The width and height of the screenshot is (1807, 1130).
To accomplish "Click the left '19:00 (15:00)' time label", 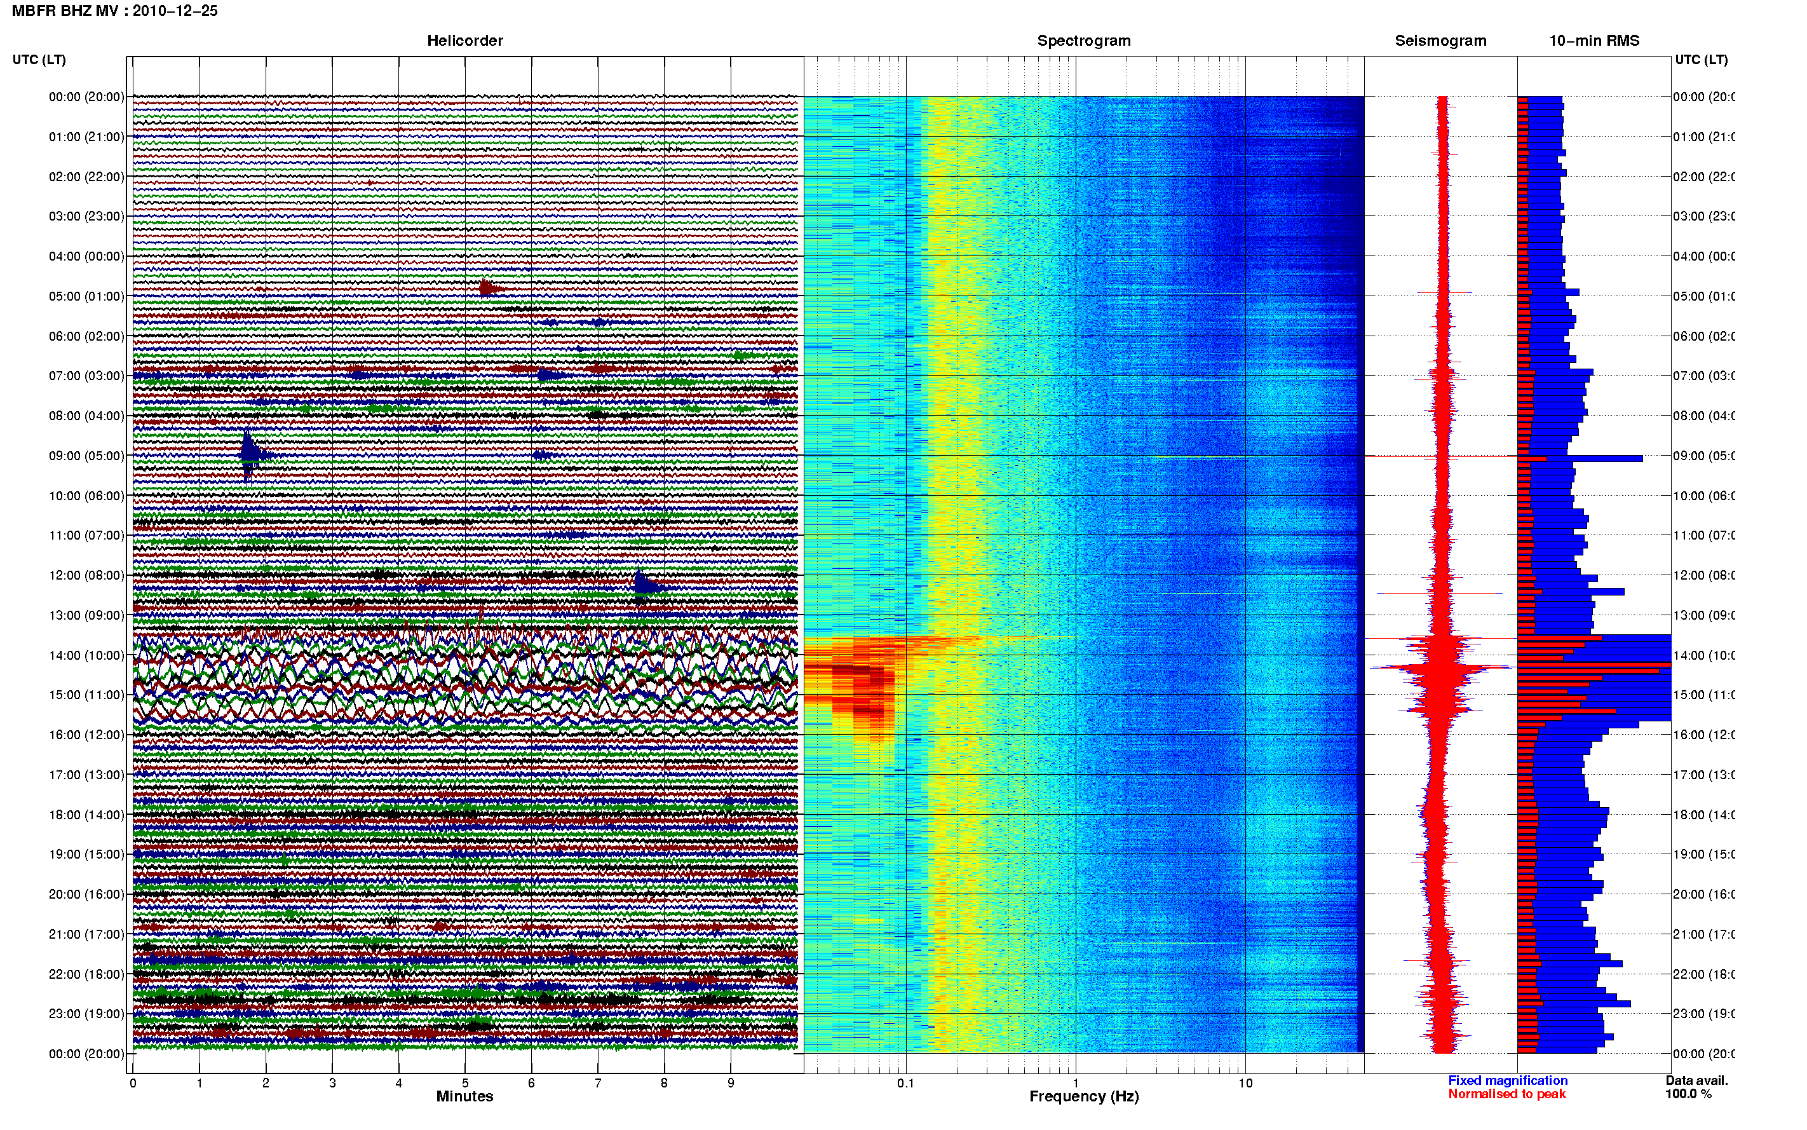I will (x=86, y=854).
